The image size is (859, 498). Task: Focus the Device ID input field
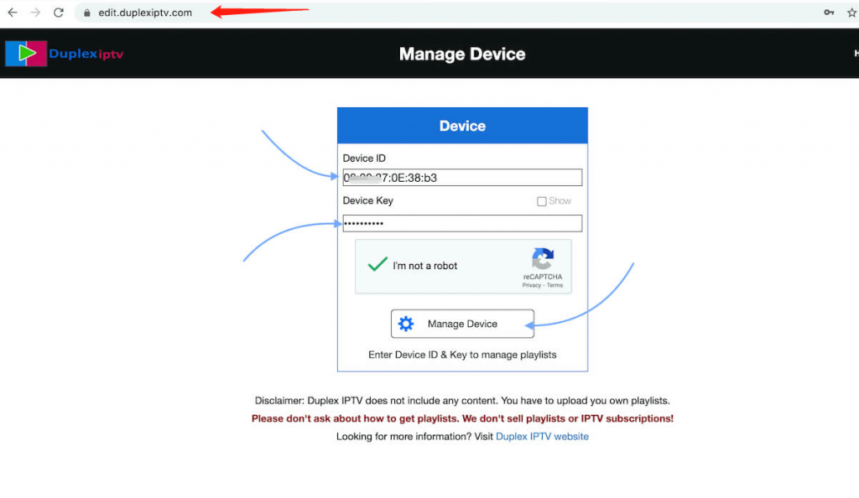pos(462,178)
